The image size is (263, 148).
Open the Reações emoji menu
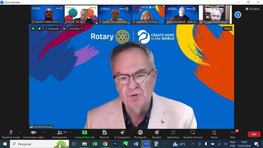157,134
